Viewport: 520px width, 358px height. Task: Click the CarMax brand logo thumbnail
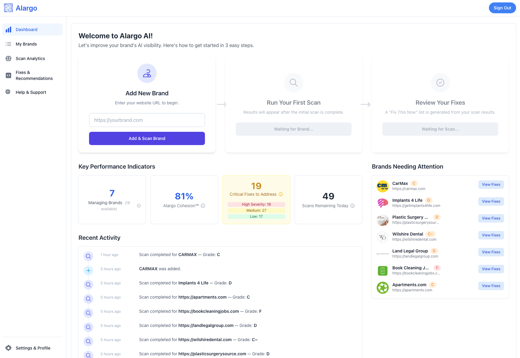[x=382, y=186]
